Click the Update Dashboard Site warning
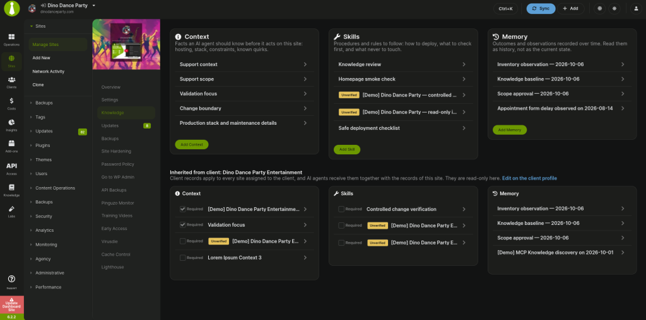 click(11, 305)
